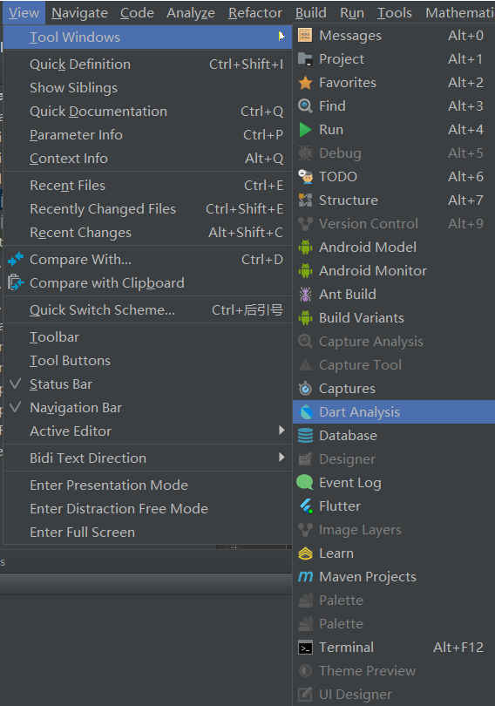Image resolution: width=495 pixels, height=706 pixels.
Task: Select Enter Distraction Free Mode
Action: 147,508
